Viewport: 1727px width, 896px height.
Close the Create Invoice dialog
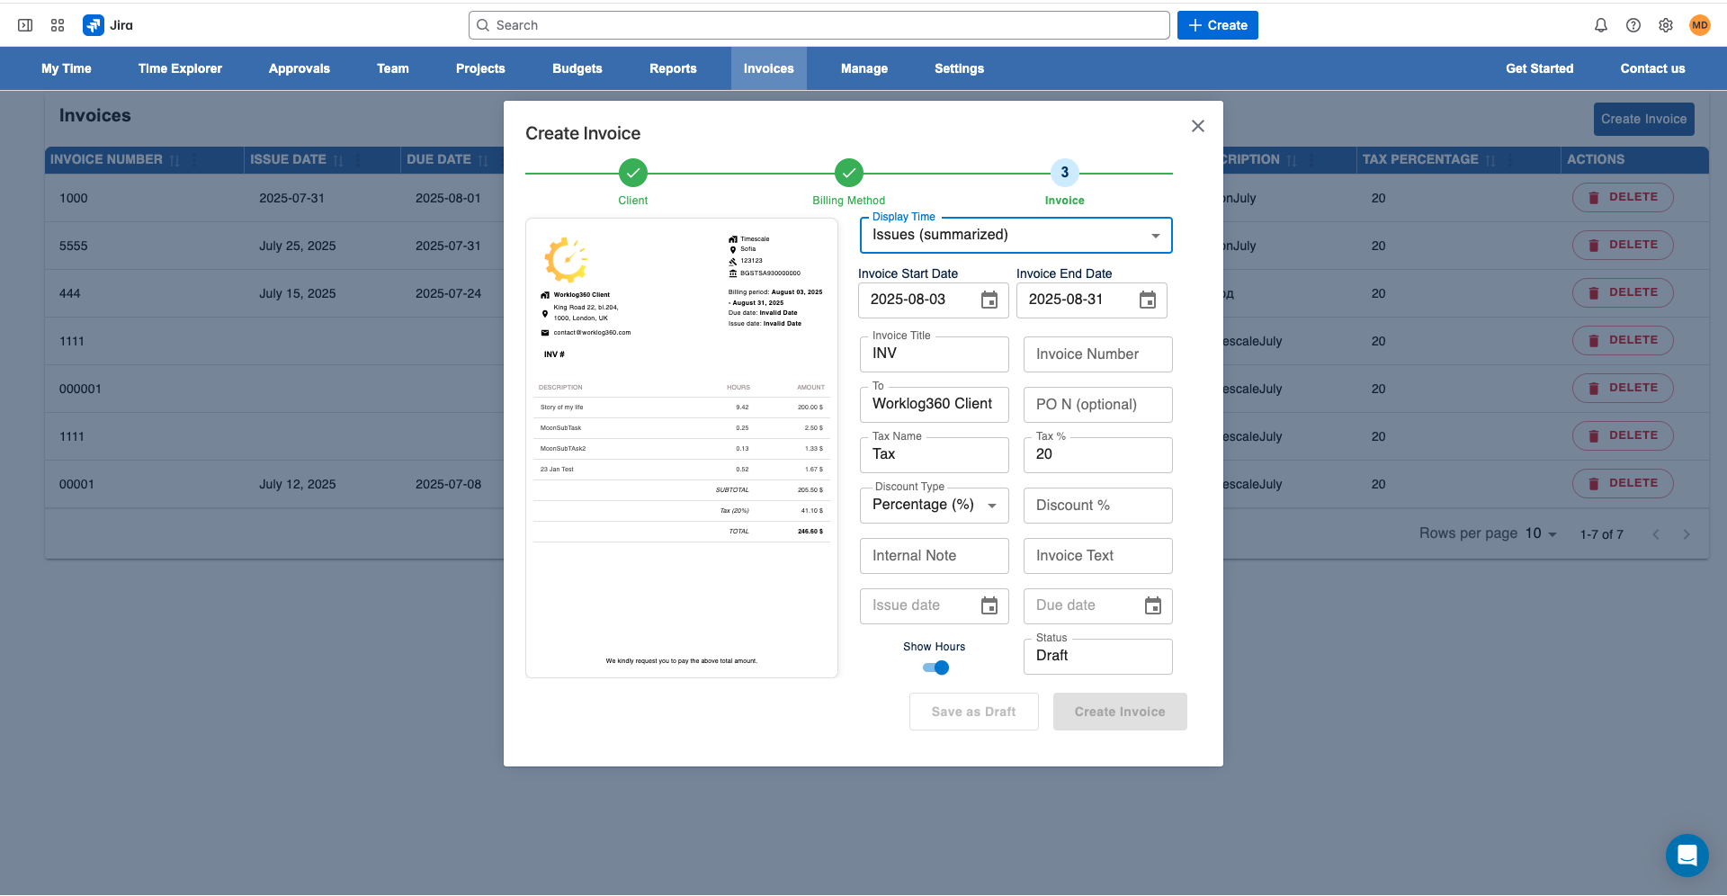point(1198,126)
